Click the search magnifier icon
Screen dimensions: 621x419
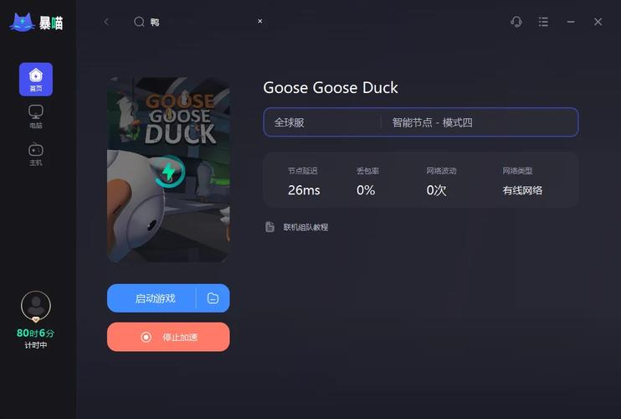tap(139, 22)
